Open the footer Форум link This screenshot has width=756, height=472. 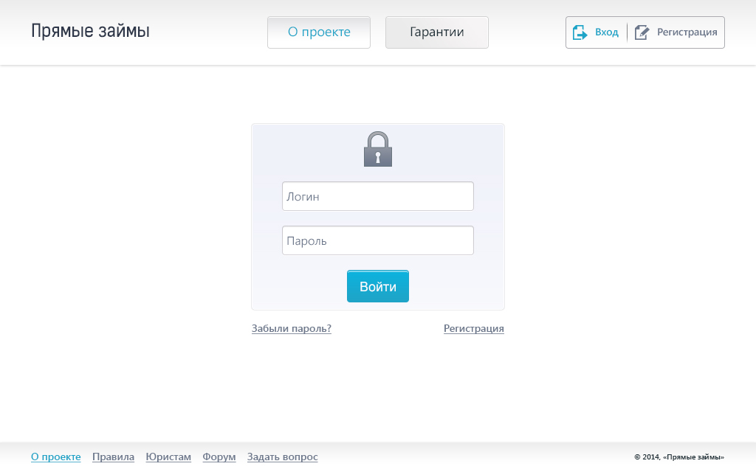pyautogui.click(x=219, y=457)
